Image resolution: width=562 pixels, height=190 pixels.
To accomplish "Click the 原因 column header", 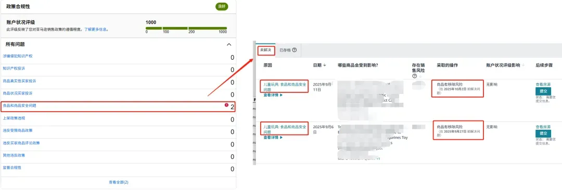I will tap(267, 65).
